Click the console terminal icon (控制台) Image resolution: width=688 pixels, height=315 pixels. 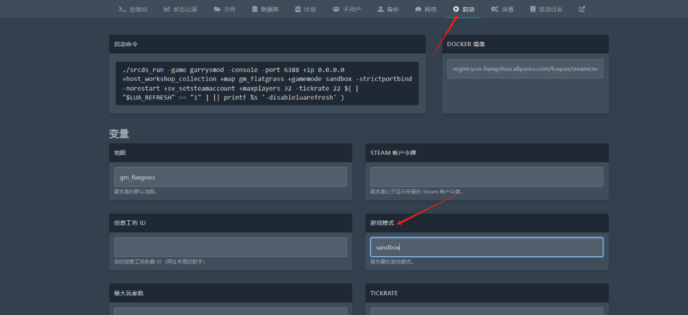click(122, 9)
